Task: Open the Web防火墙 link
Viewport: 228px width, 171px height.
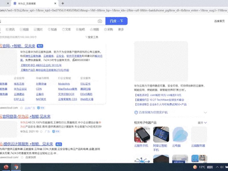Action: [x=87, y=99]
